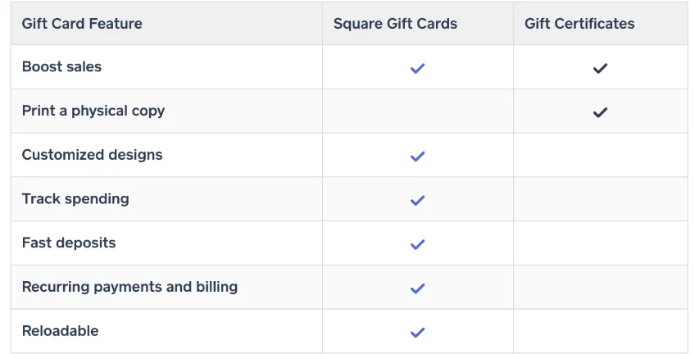This screenshot has width=695, height=354.
Task: Click the Track spending row label
Action: pyautogui.click(x=75, y=199)
